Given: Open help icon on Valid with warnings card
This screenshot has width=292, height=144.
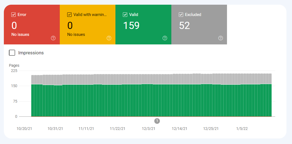Looking at the screenshot, I should click(109, 38).
